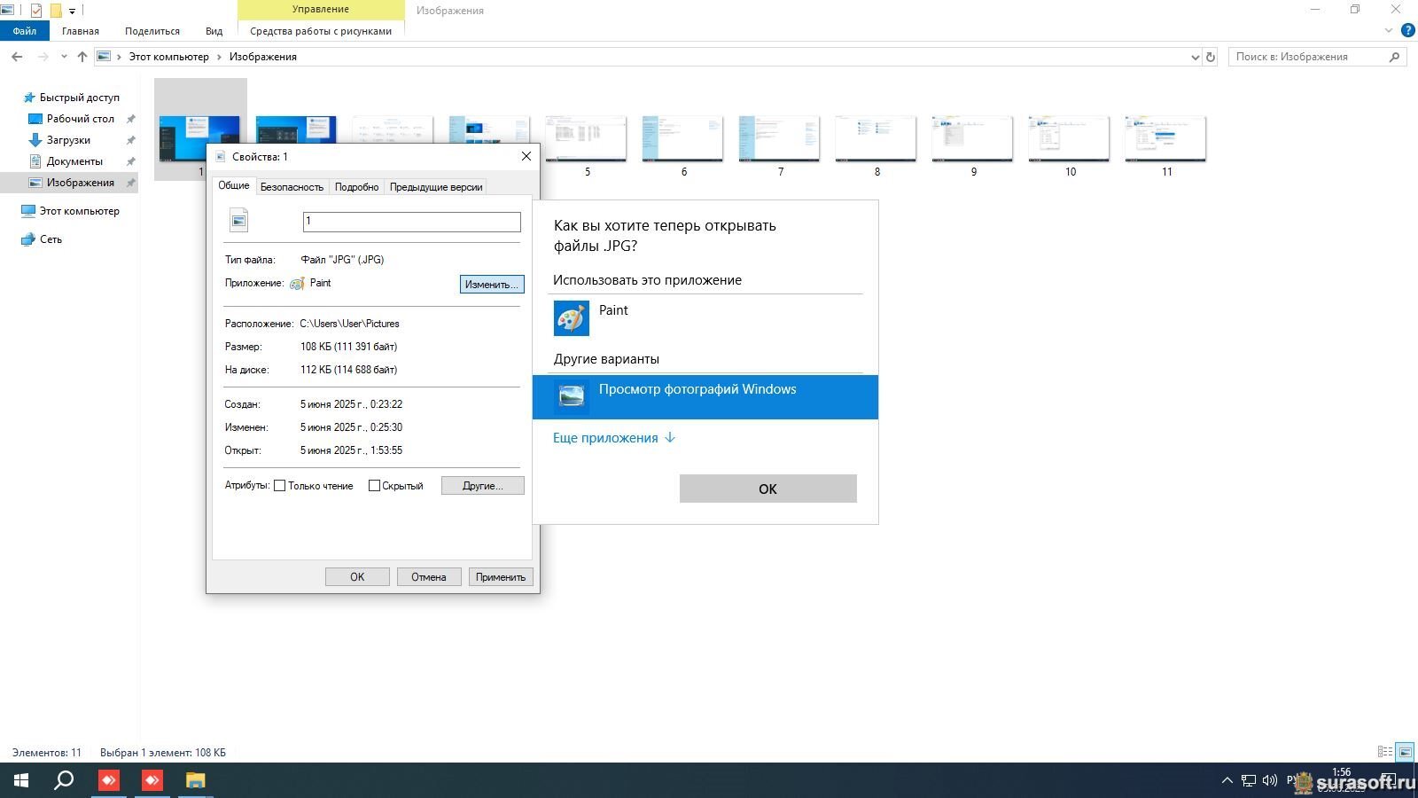Open volume speaker tray icon
Viewport: 1418px width, 798px height.
point(1270,780)
